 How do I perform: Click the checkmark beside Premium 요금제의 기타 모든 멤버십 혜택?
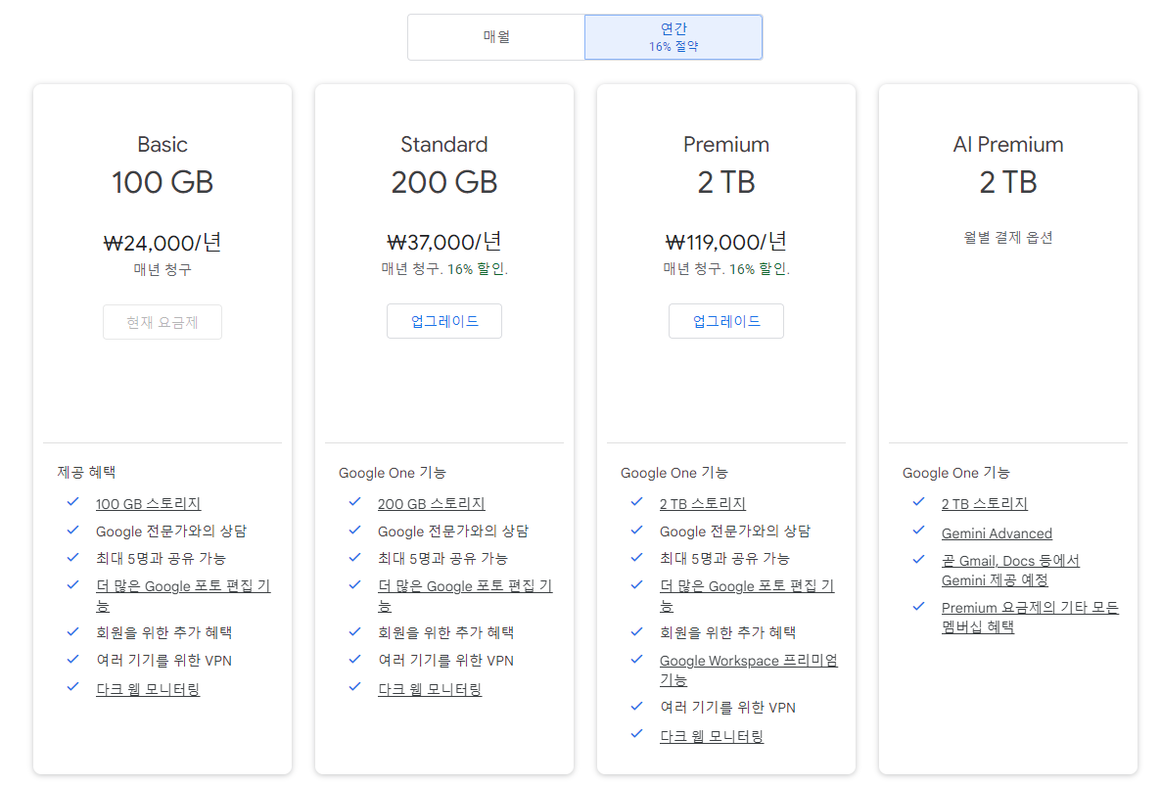[919, 606]
